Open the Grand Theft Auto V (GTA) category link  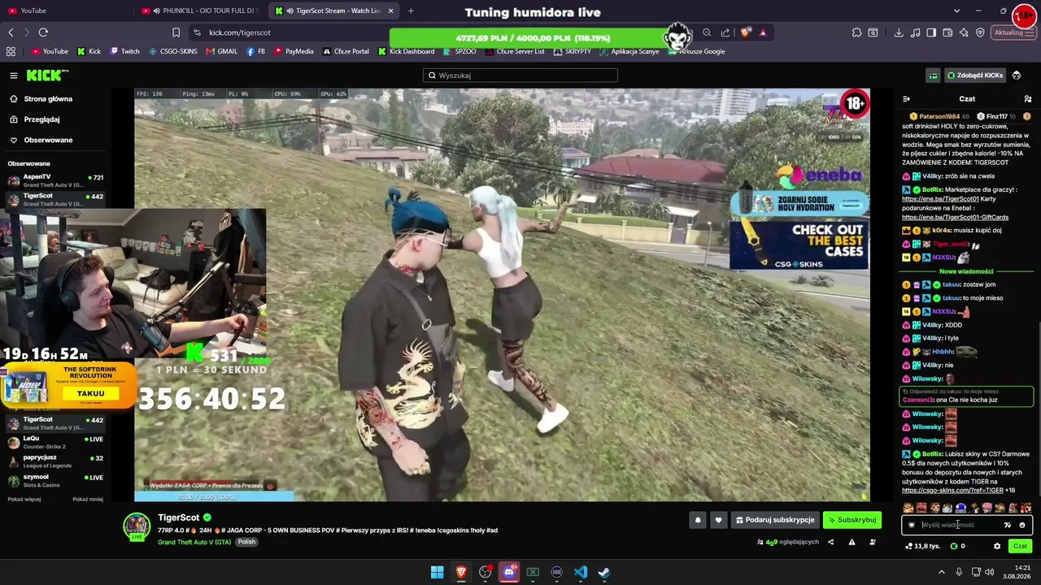pyautogui.click(x=194, y=542)
